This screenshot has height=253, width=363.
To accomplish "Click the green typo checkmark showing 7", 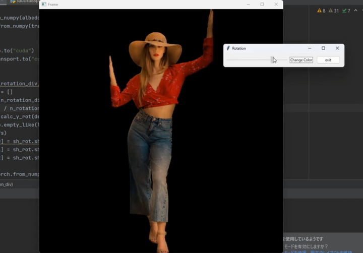I will 344,11.
